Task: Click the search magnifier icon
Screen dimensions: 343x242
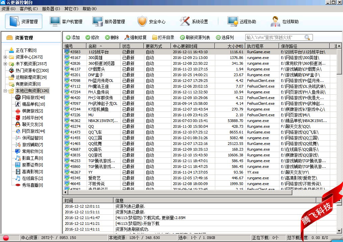Action: [x=307, y=37]
